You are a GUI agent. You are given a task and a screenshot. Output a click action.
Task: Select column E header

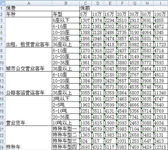(x=110, y=3)
